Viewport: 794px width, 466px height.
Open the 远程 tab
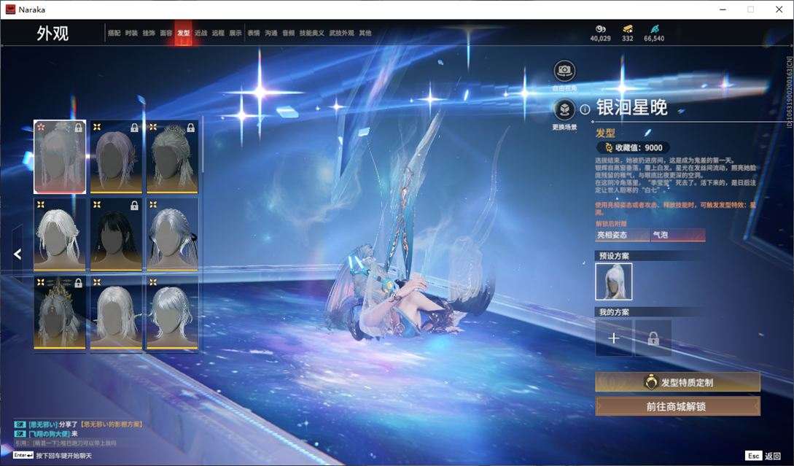pyautogui.click(x=218, y=33)
